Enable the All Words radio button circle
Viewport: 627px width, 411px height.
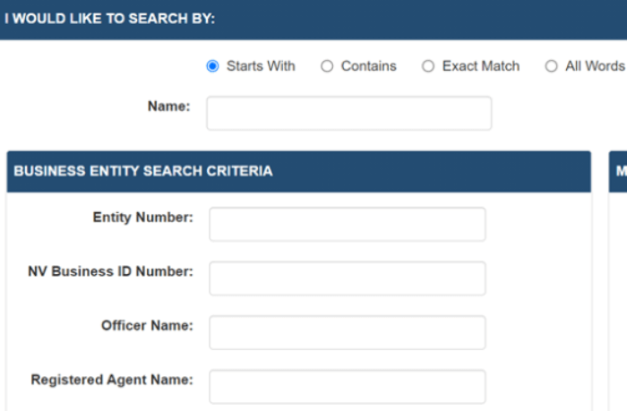pyautogui.click(x=551, y=66)
